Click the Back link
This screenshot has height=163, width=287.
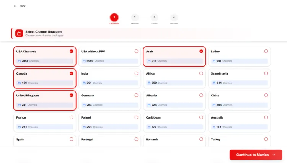point(22,6)
